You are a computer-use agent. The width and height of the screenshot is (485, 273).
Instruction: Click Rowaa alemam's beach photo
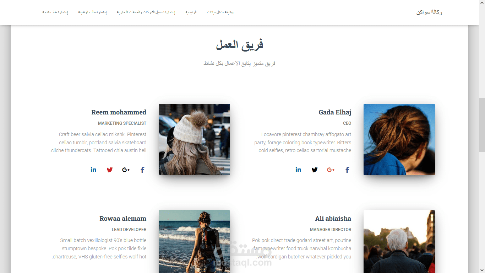pyautogui.click(x=194, y=241)
